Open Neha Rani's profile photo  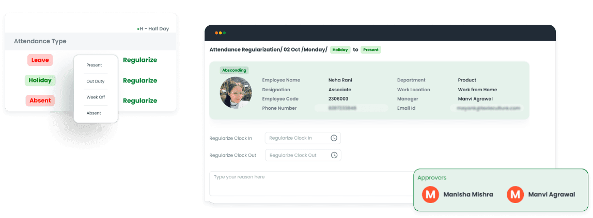[236, 93]
